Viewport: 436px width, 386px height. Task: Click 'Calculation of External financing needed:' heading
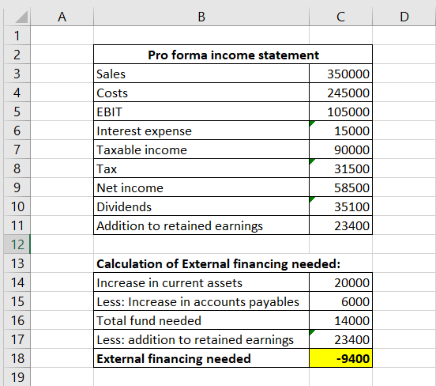pyautogui.click(x=218, y=263)
